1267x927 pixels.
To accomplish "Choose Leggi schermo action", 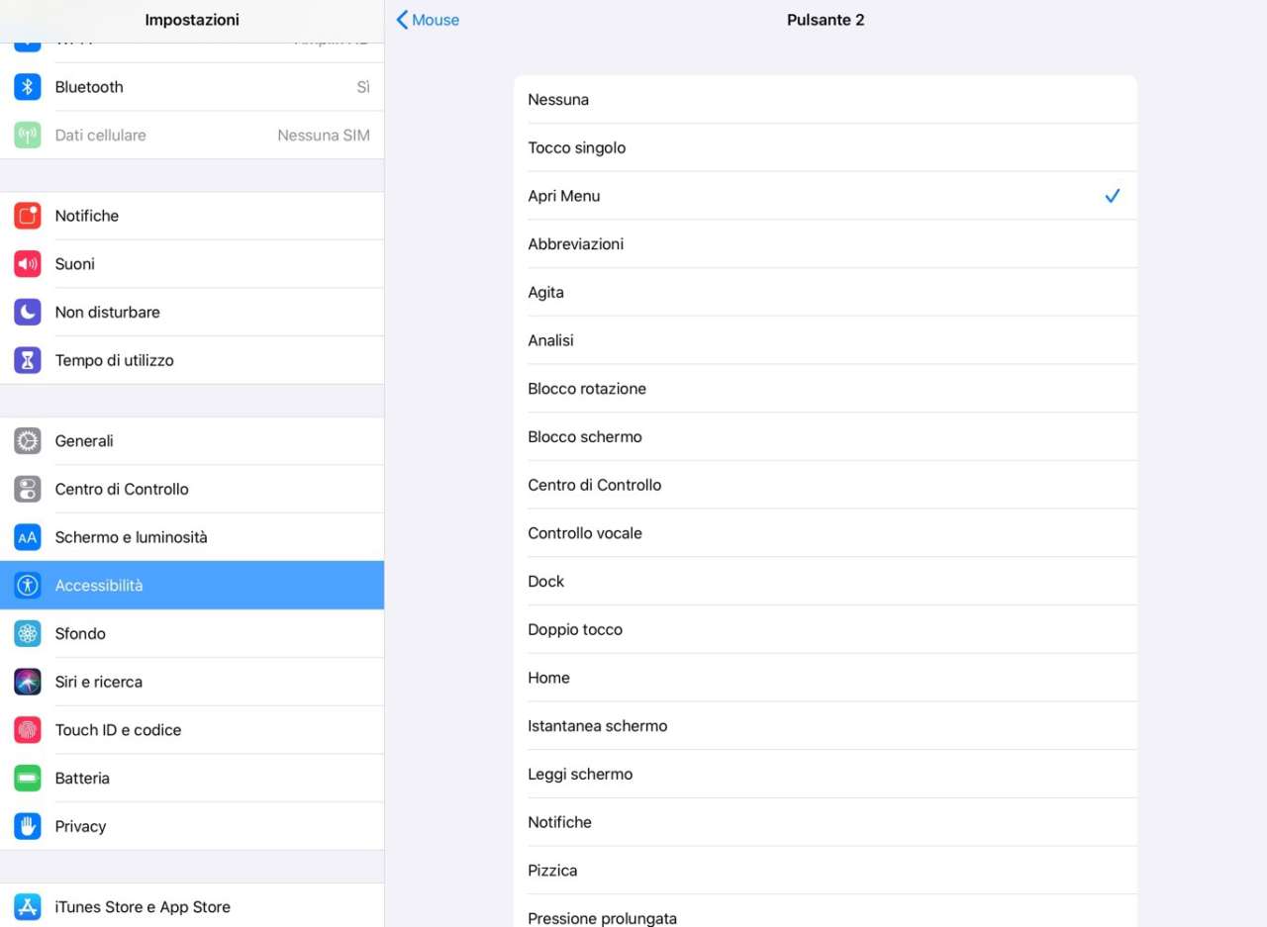I will tap(826, 775).
